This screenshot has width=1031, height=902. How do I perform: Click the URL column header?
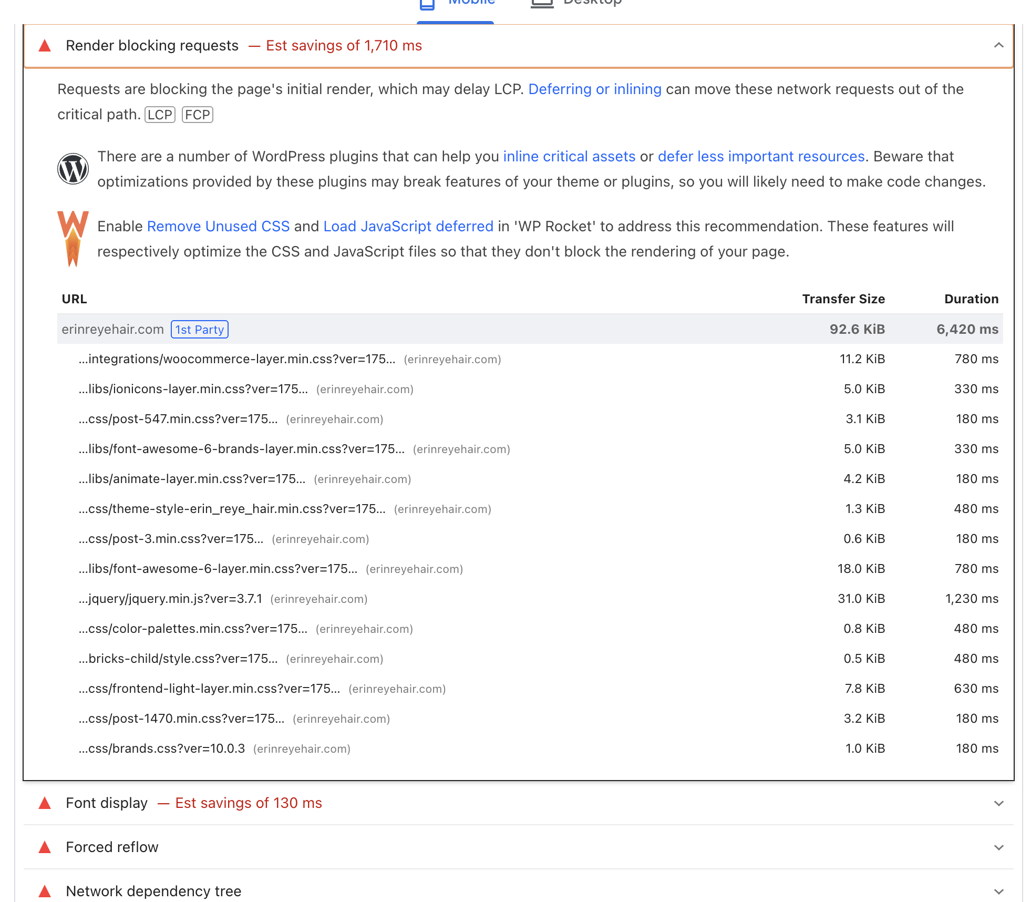pos(75,299)
